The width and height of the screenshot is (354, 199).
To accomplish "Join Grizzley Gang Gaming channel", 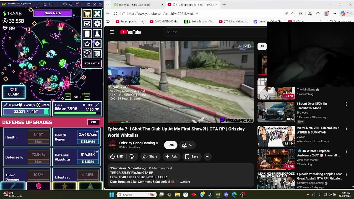I will pyautogui.click(x=171, y=145).
